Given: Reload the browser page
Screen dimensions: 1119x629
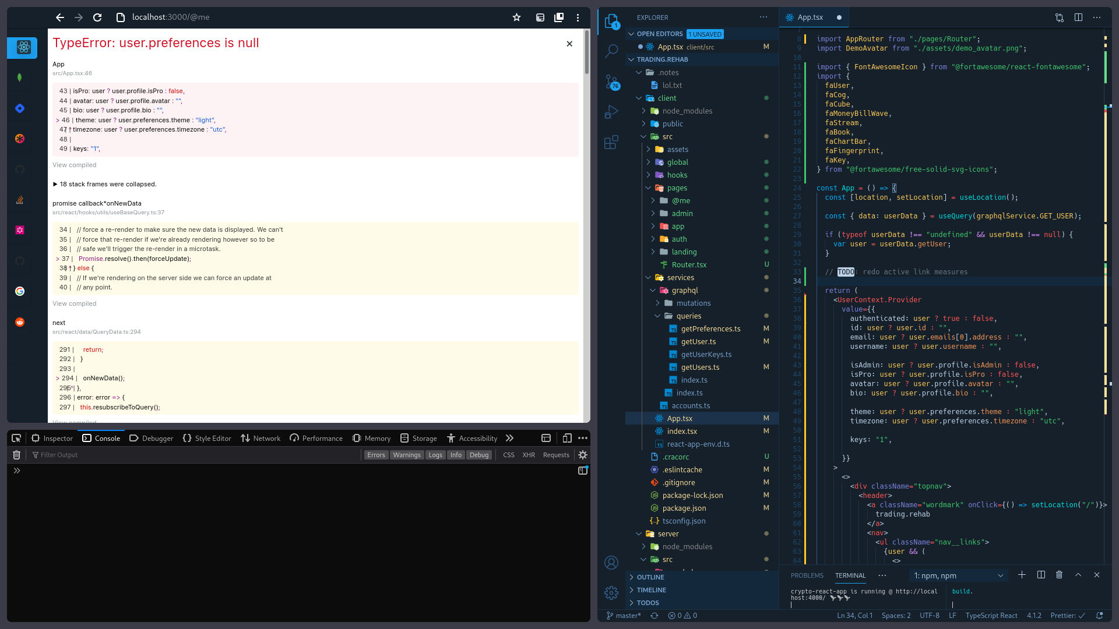Looking at the screenshot, I should [97, 17].
